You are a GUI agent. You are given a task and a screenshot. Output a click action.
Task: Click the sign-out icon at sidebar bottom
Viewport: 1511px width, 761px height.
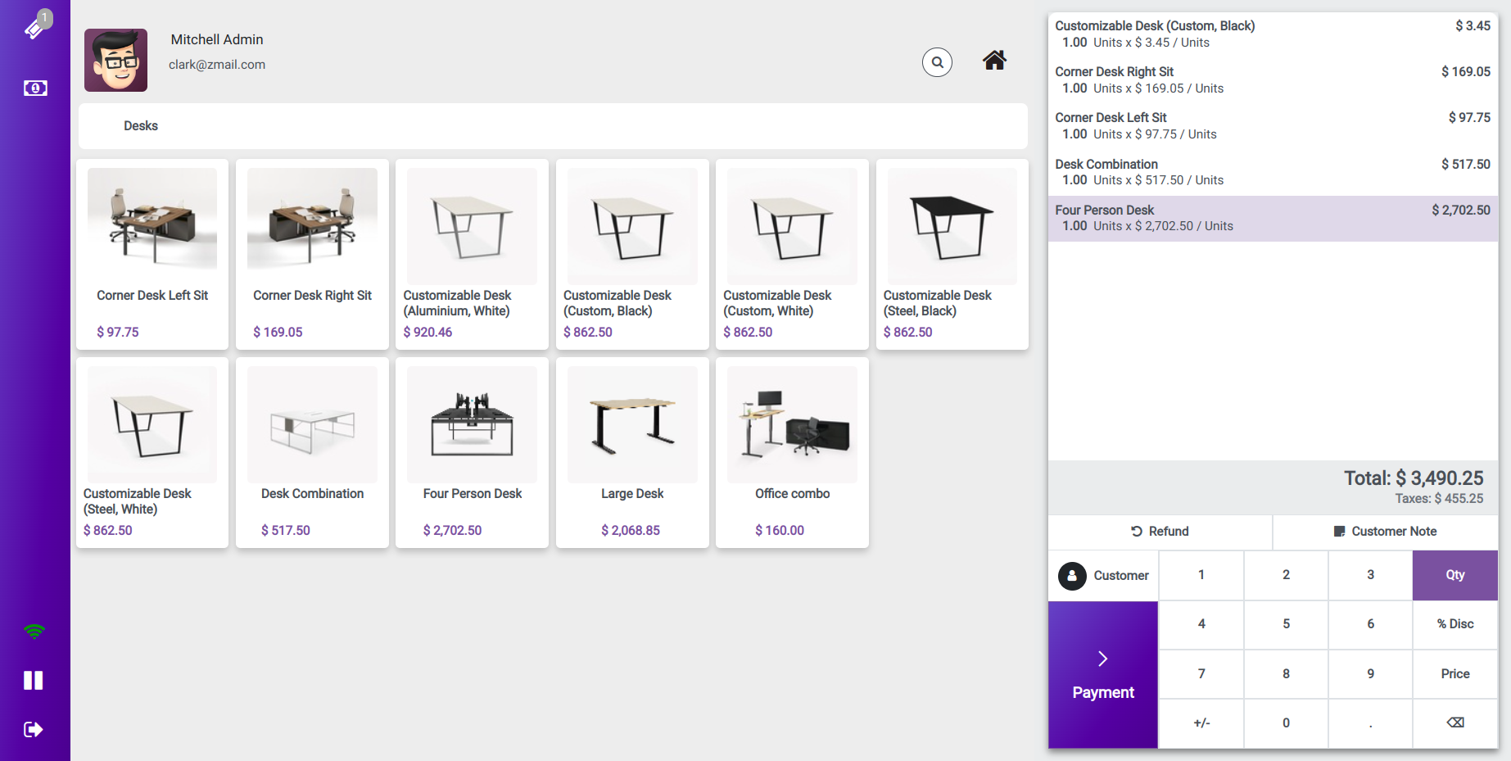(34, 729)
